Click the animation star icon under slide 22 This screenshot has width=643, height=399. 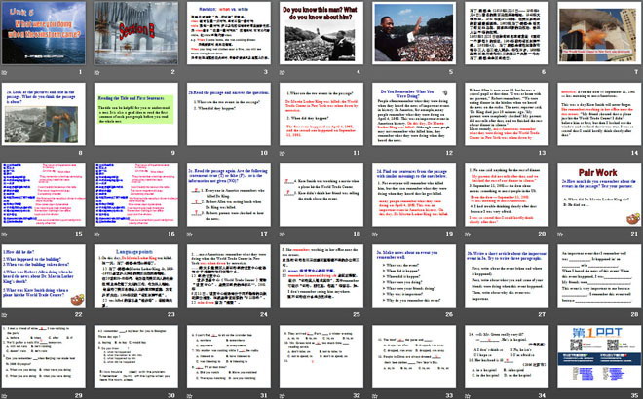pyautogui.click(x=5, y=315)
